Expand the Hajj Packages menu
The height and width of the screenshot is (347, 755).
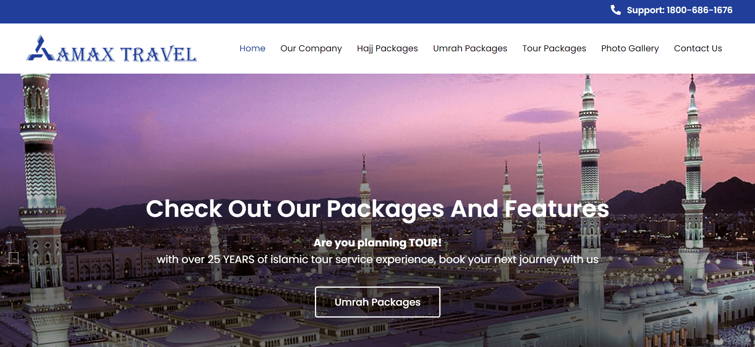387,49
